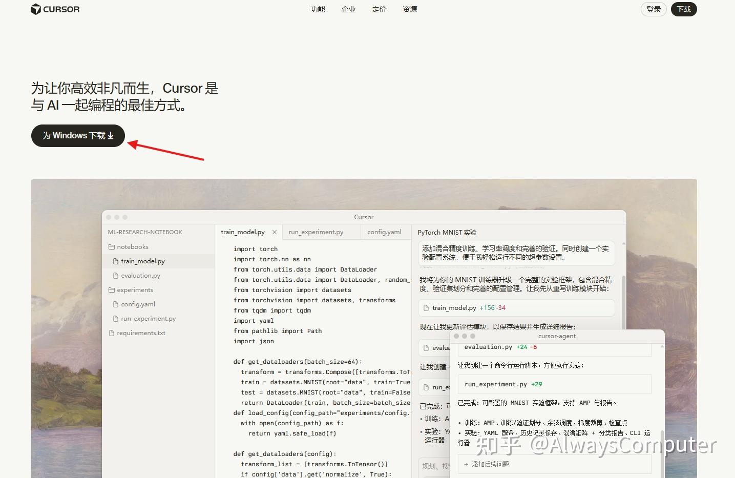Viewport: 735px width, 478px height.
Task: Click the code line "import json"
Action: coord(254,341)
